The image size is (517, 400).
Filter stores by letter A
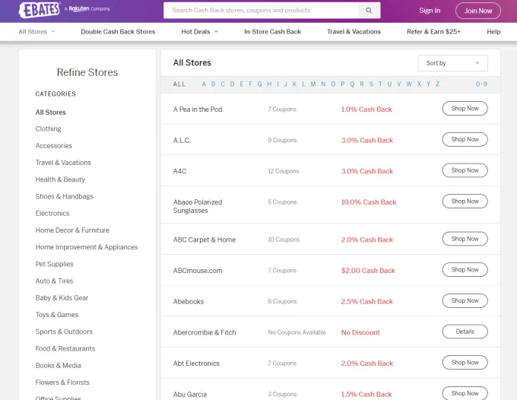(x=204, y=84)
